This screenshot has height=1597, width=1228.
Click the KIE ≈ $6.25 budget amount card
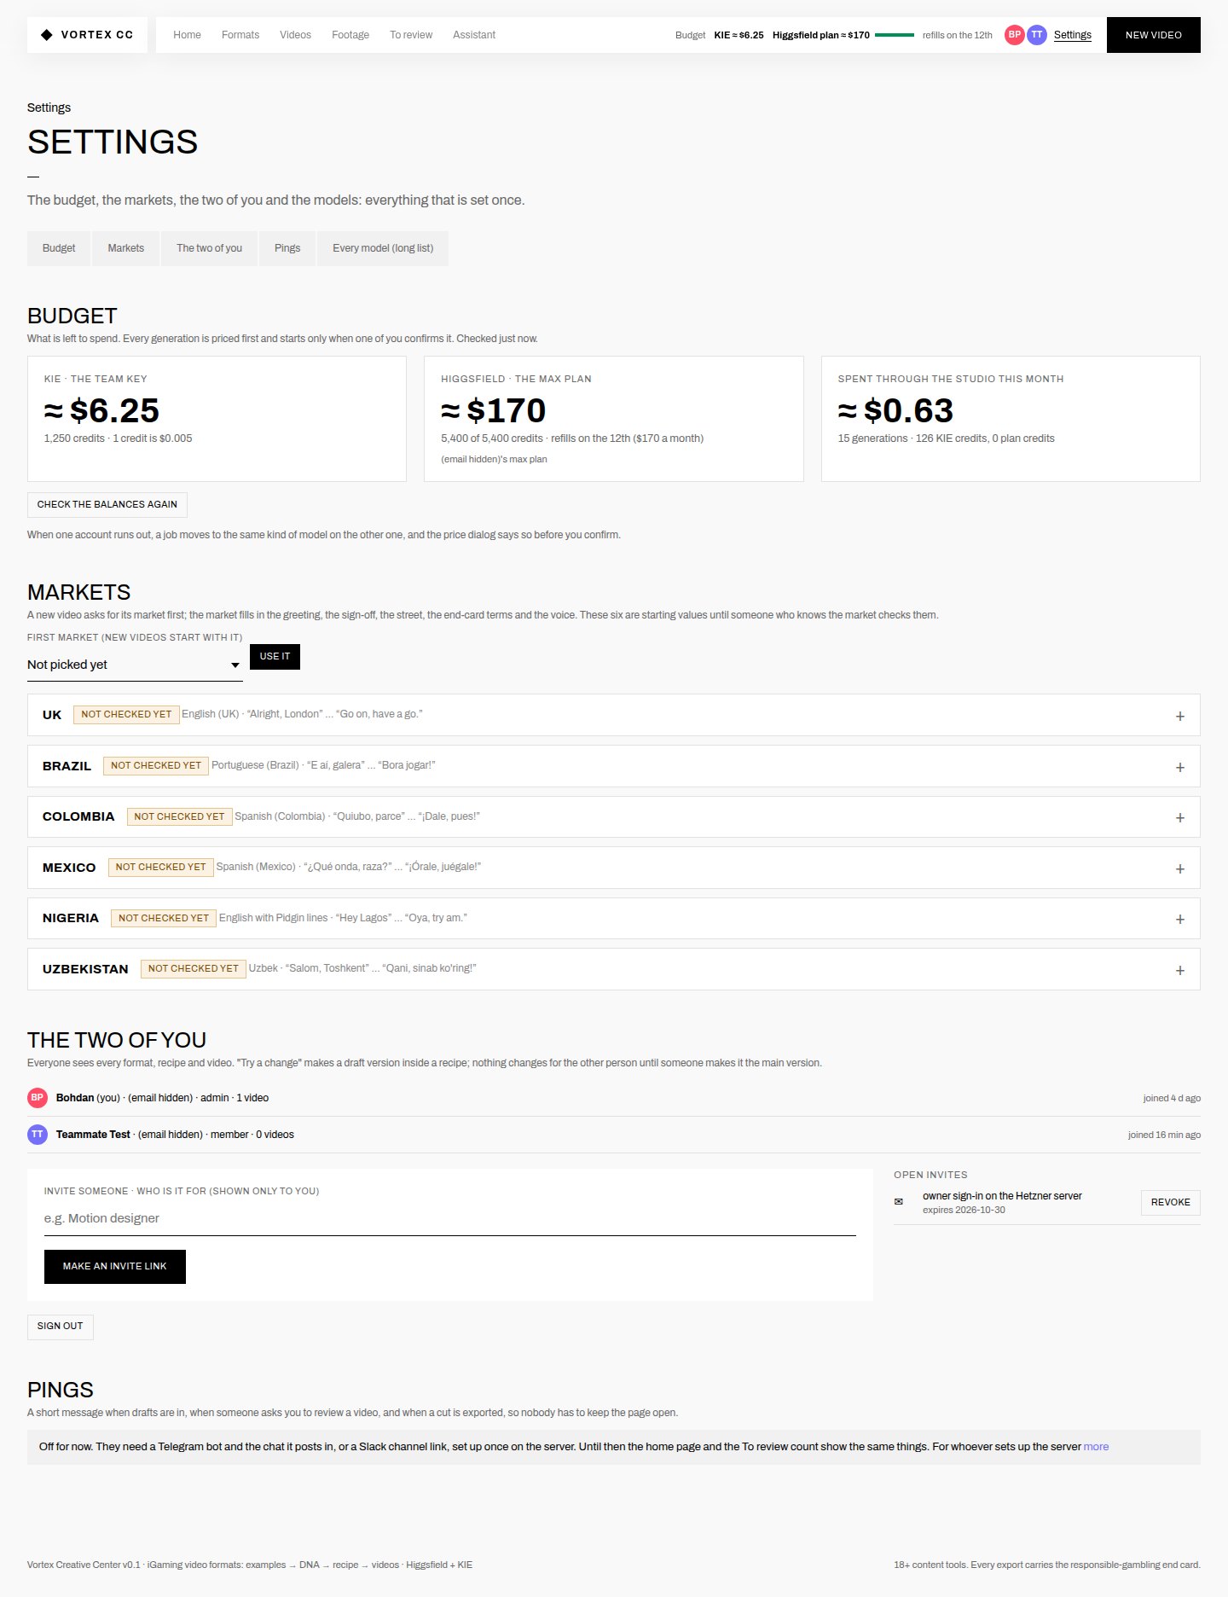tap(217, 419)
